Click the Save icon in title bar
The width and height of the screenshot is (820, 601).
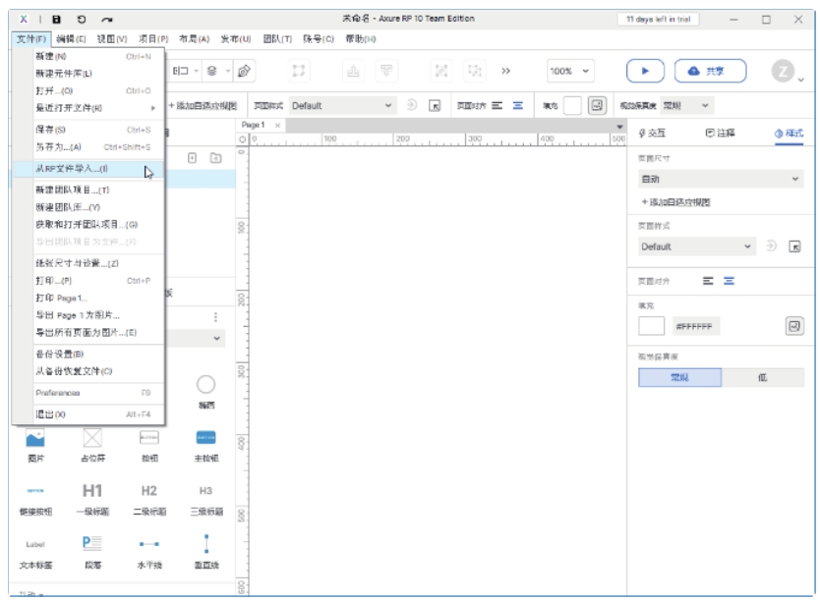tap(56, 19)
